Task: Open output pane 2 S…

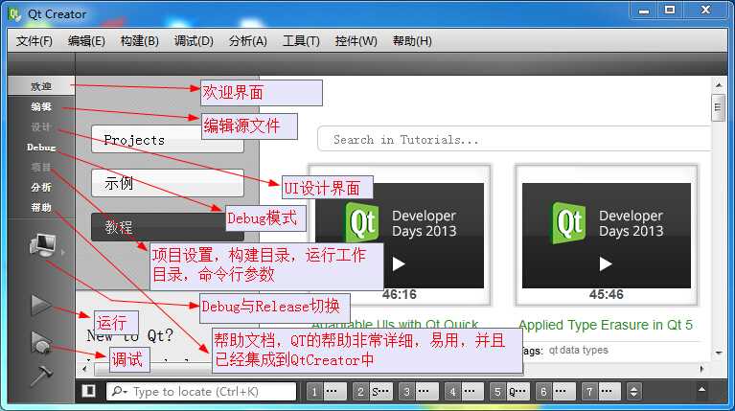Action: coord(373,391)
